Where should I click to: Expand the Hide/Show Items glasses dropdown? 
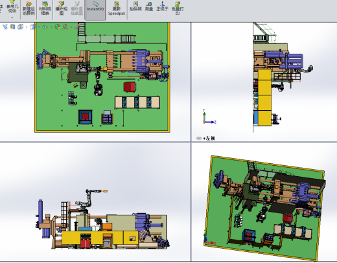click(x=51, y=27)
